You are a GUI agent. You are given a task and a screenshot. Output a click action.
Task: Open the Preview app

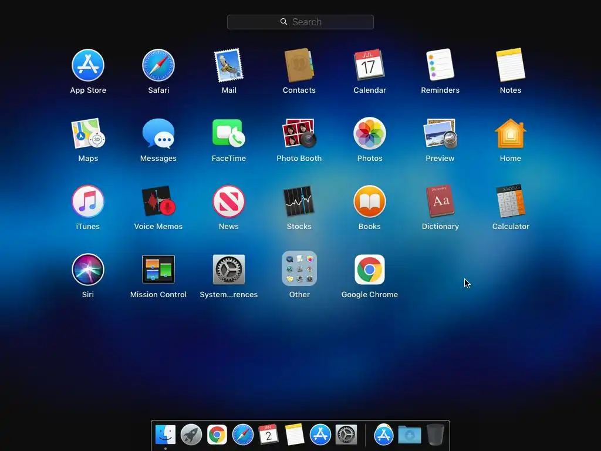(x=440, y=133)
